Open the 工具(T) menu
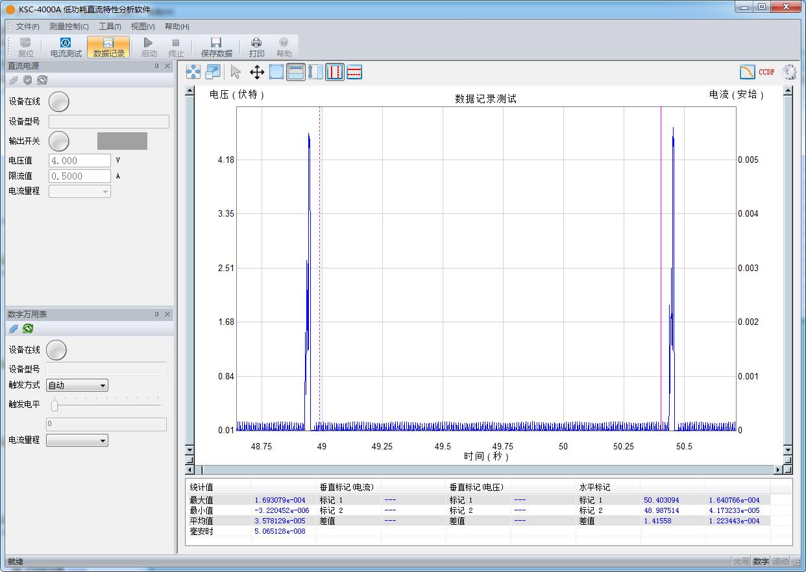This screenshot has width=806, height=572. click(110, 27)
